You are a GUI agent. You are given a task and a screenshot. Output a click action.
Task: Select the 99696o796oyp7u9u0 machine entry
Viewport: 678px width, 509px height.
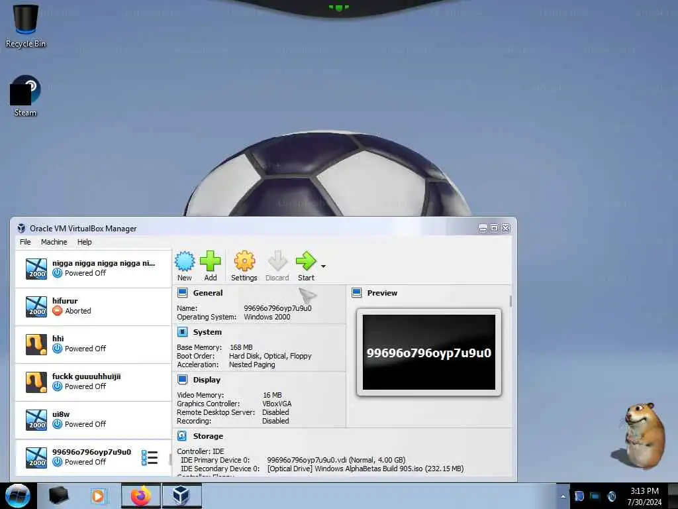tap(93, 457)
